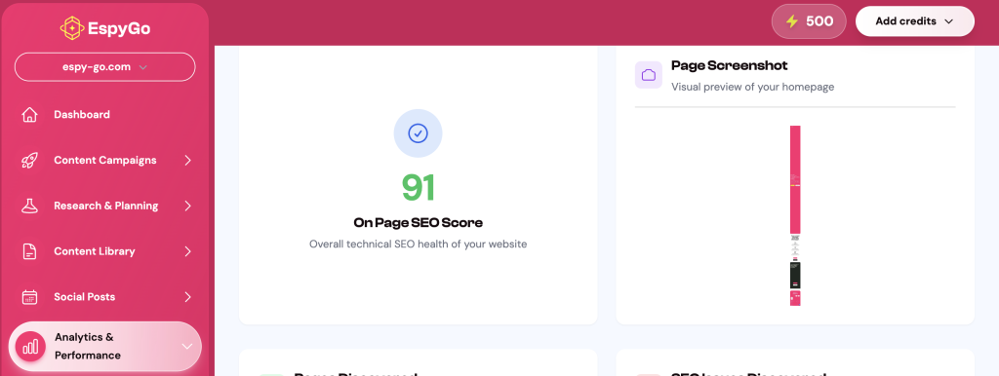Screen dimensions: 999x376
Task: Click the 91 score value
Action: click(418, 188)
